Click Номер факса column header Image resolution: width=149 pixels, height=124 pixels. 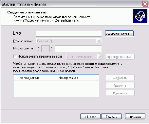68,78
